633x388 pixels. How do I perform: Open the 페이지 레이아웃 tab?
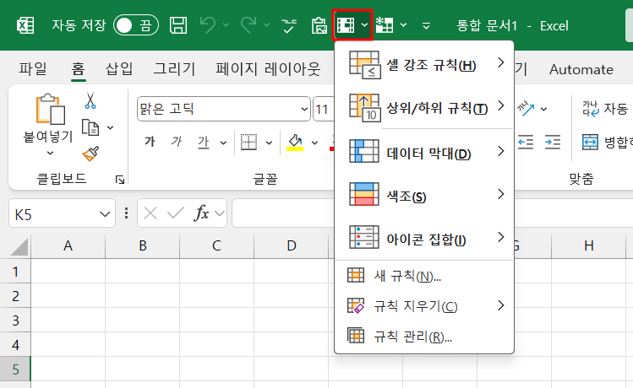coord(268,69)
